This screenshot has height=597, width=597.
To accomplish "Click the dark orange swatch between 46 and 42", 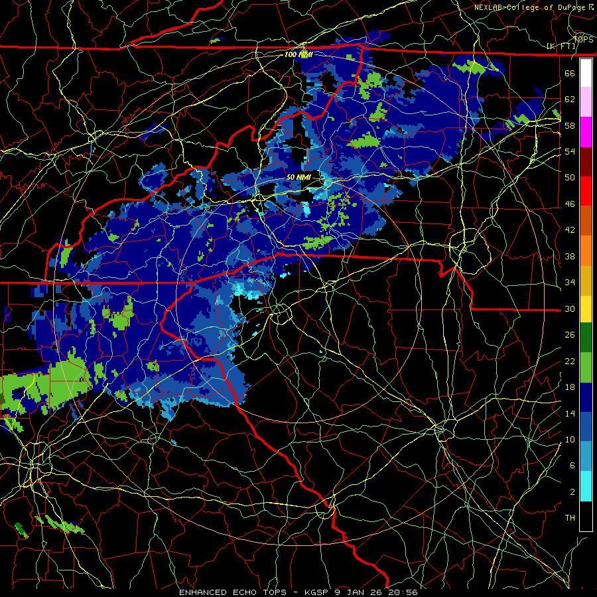I will [x=586, y=221].
